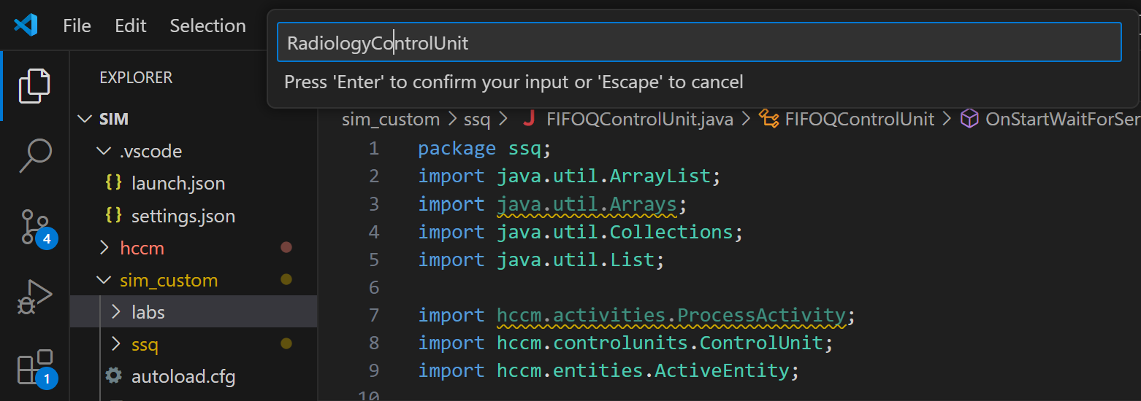Collapse the SIM root folder
This screenshot has width=1141, height=401.
[x=113, y=119]
